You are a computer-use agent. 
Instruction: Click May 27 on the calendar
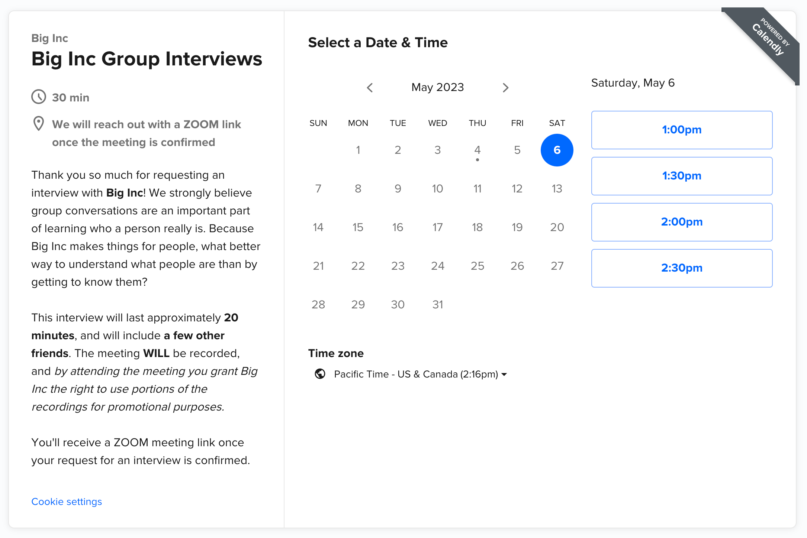tap(557, 266)
